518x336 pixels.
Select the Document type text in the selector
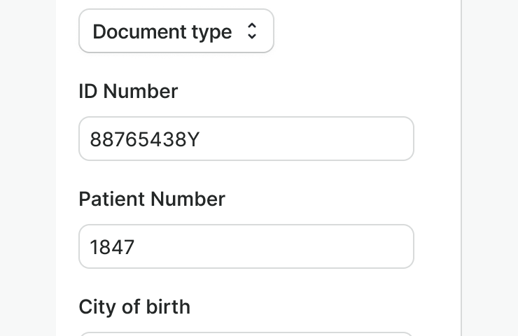[x=162, y=31]
